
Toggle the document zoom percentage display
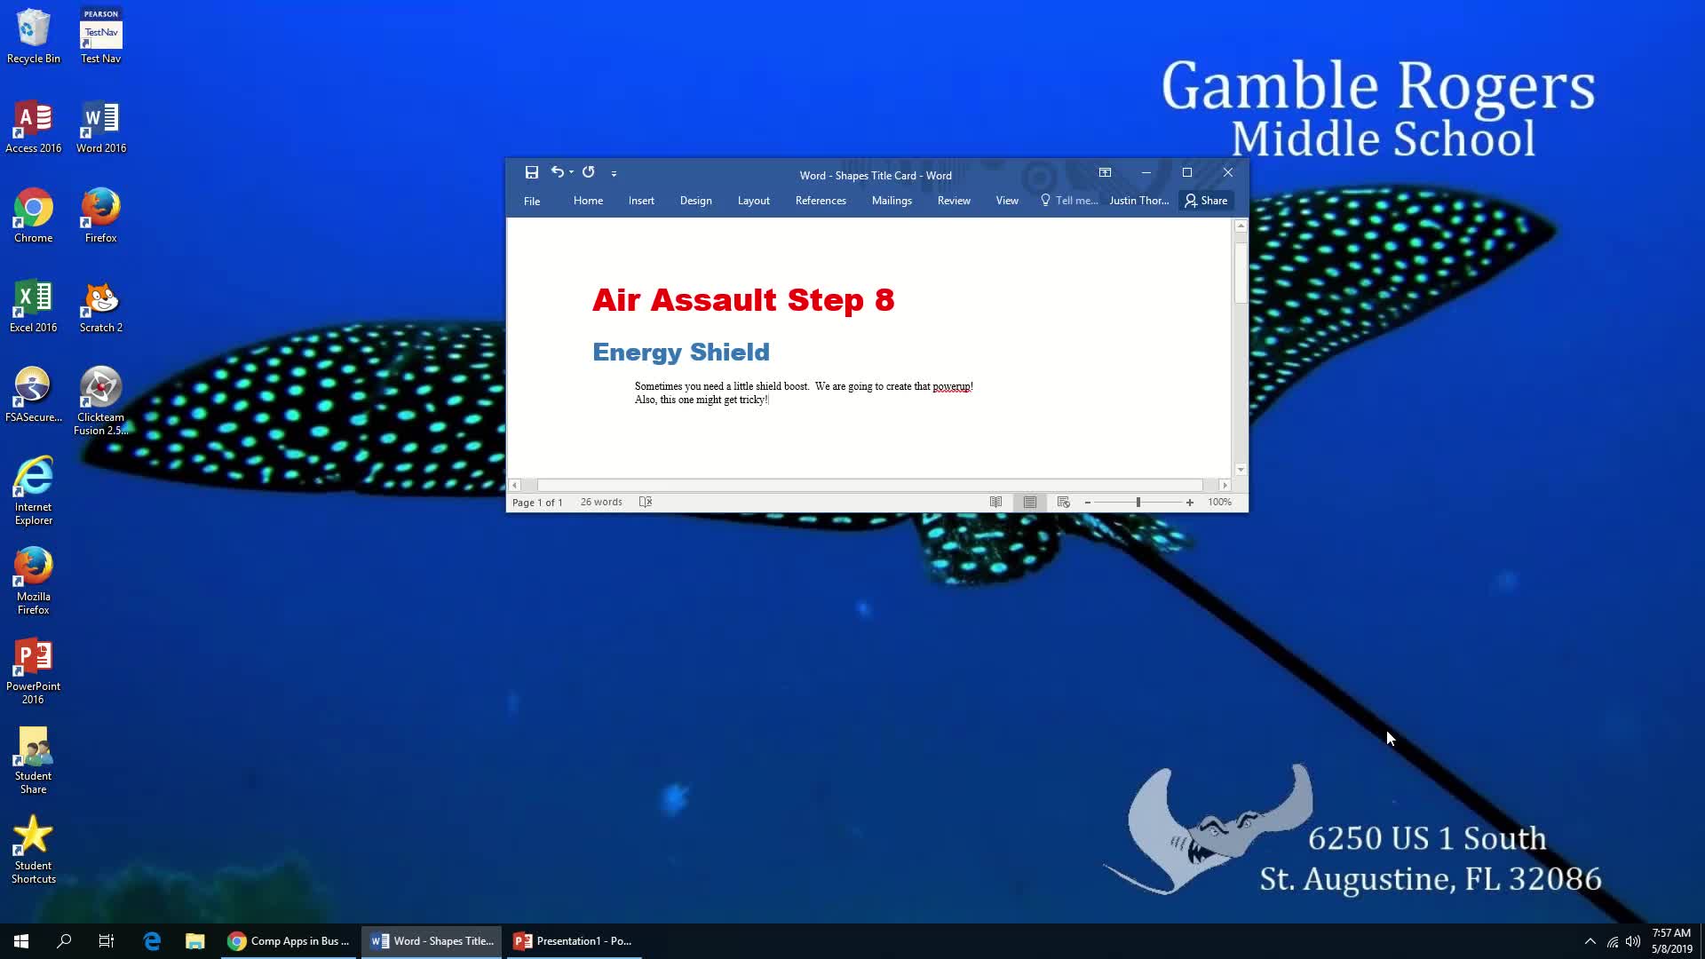coord(1219,501)
